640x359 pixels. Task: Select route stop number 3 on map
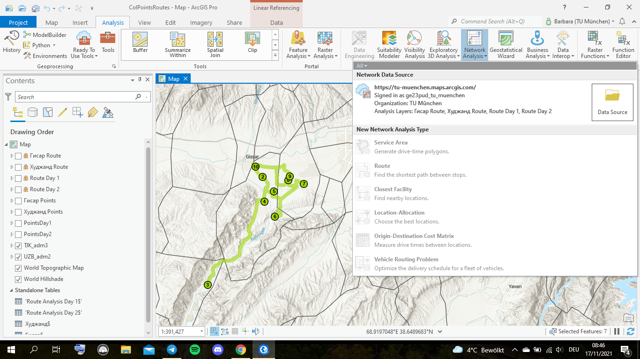pyautogui.click(x=208, y=285)
